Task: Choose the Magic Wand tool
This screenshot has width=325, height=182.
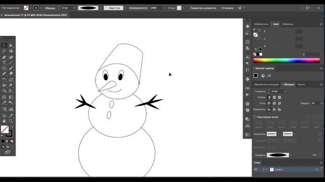Action: click(x=4, y=51)
